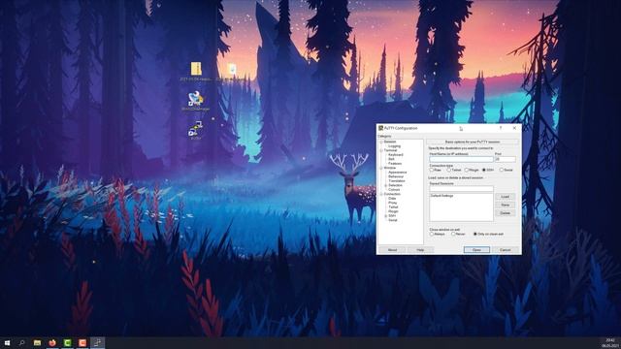Click the taskbar clock and date
This screenshot has height=349, width=621.
pyautogui.click(x=610, y=342)
